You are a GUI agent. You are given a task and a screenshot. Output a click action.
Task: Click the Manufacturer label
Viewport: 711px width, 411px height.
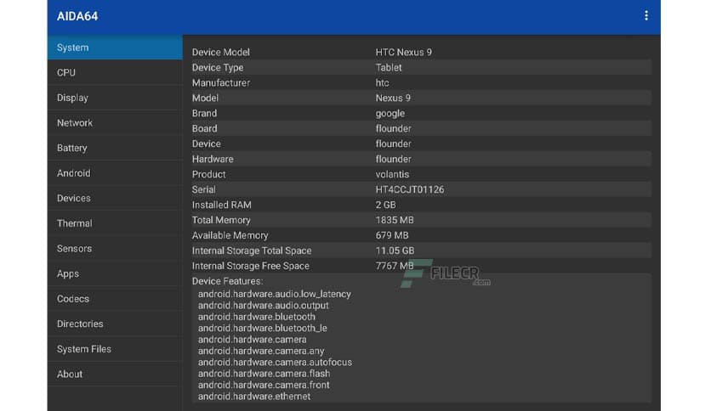click(221, 83)
